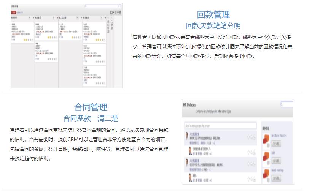Image resolution: width=320 pixels, height=191 pixels.
Task: Open the search box dropdown arrow in kanban
Action: tap(120, 6)
